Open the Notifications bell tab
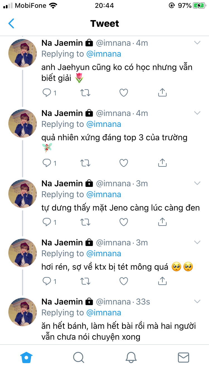 click(131, 357)
